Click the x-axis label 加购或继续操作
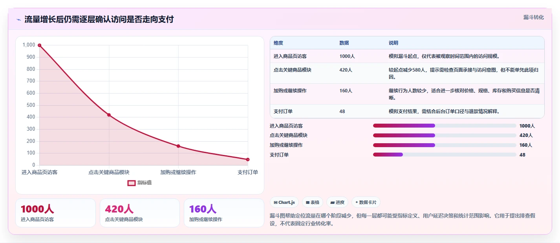Viewport: 560px width, 243px height. [x=178, y=172]
